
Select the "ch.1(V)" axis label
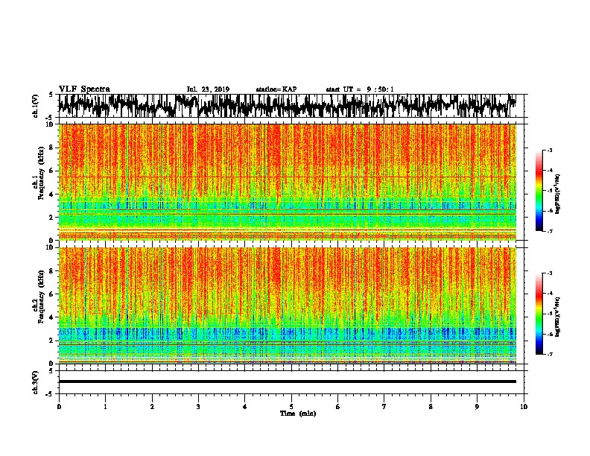point(36,106)
